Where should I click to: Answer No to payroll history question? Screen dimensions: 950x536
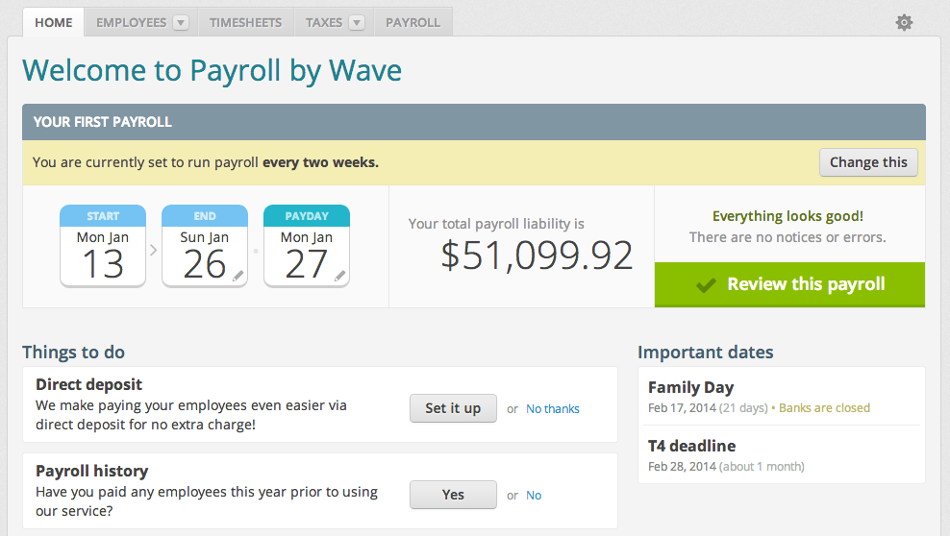point(533,496)
